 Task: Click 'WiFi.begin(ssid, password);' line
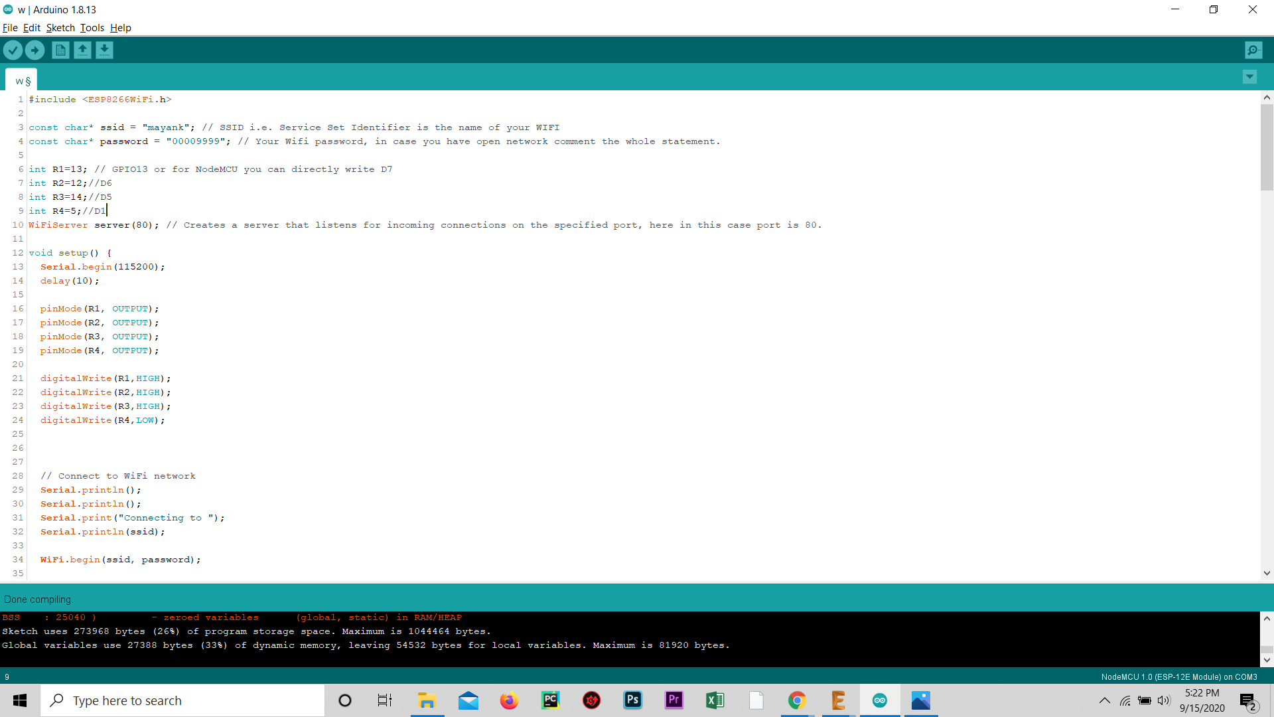[x=120, y=560]
